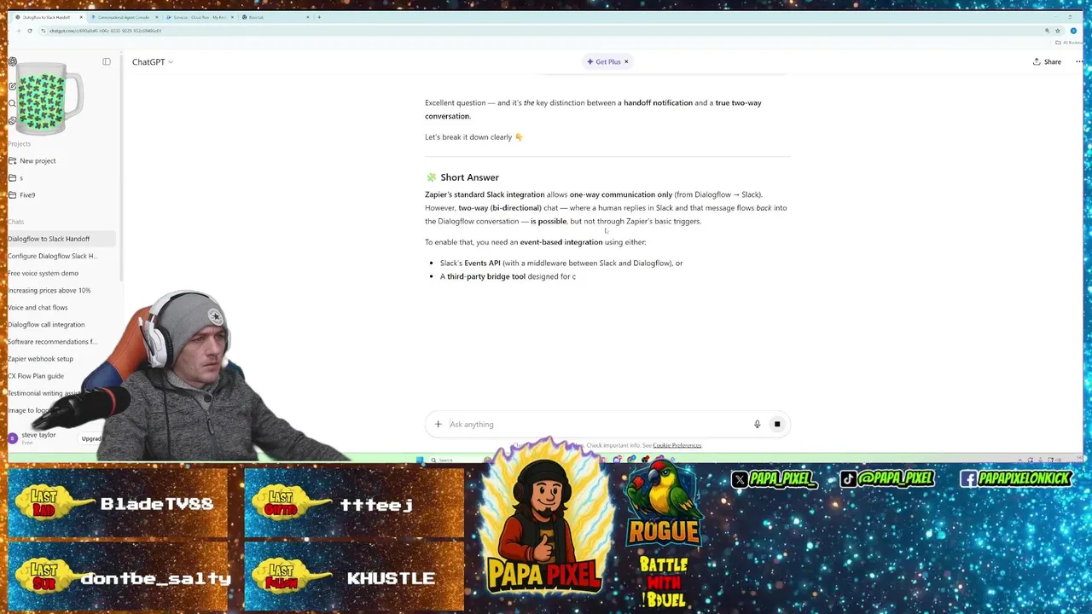Click the taskbar Search box
Viewport: 1092px width, 614px height.
point(454,460)
